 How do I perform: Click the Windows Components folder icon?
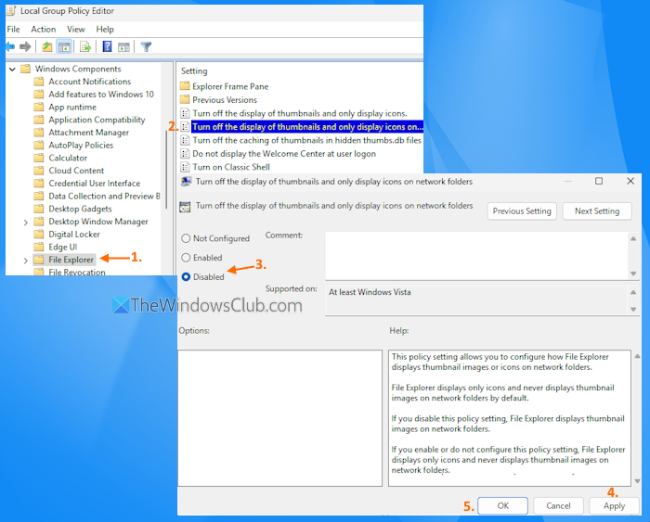point(26,69)
